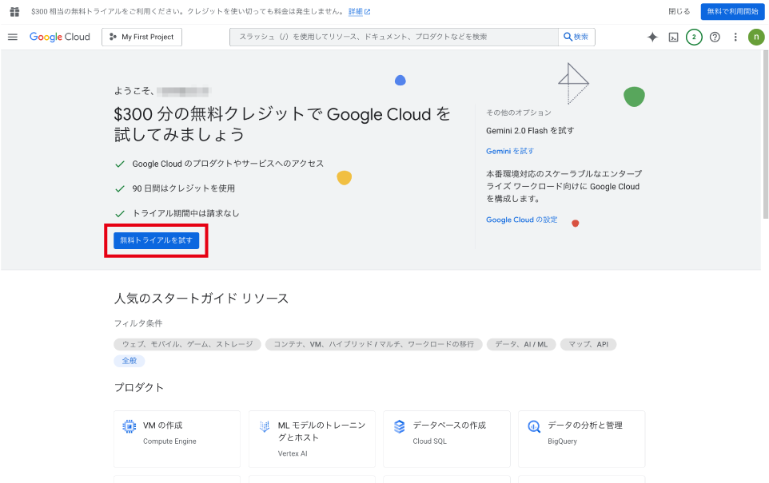Click the Gemini AI sparkle icon
769x483 pixels.
652,37
